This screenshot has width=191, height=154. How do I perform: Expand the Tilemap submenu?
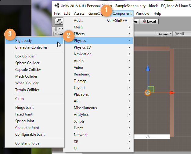coord(99,81)
